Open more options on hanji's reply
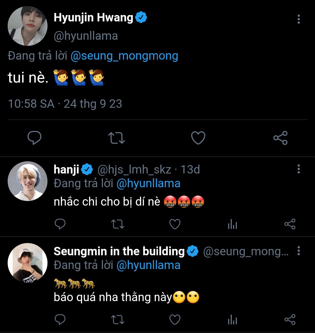The image size is (315, 333). (298, 169)
